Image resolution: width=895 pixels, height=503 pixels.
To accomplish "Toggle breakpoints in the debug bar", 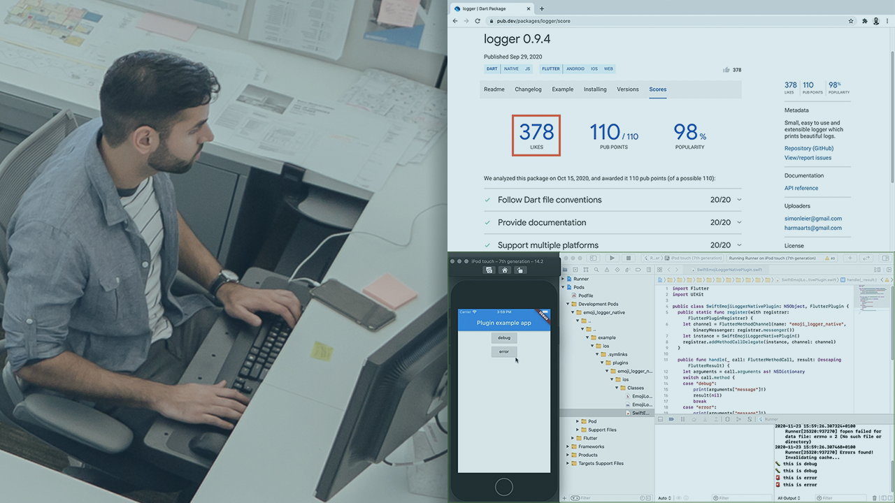I will coord(671,419).
